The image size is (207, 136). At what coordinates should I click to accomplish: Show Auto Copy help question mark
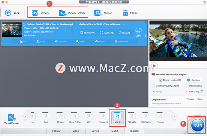coord(202,92)
